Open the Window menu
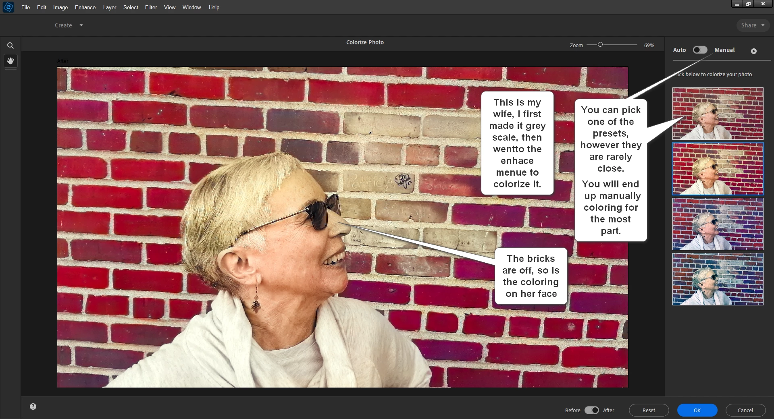 191,7
